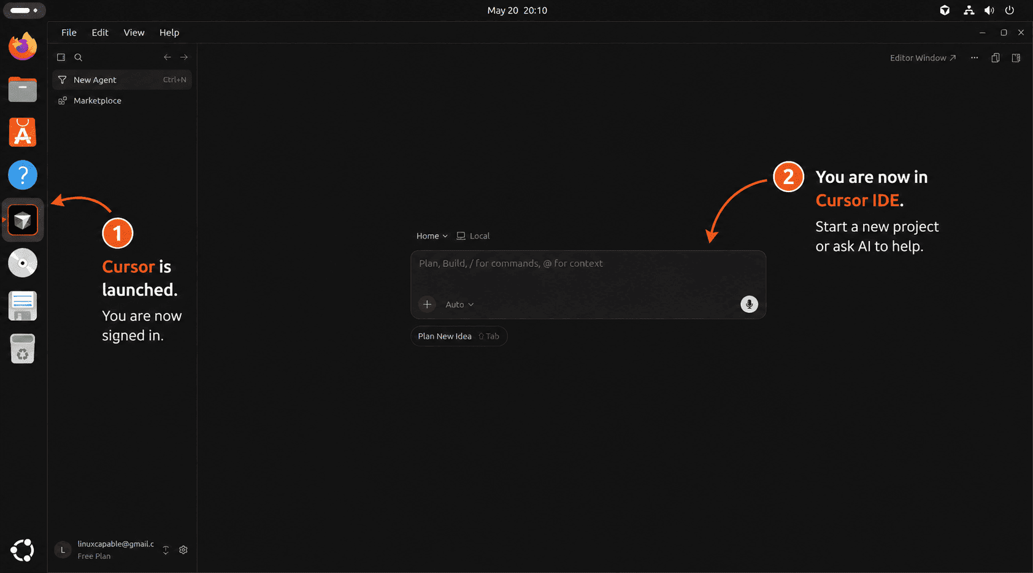Open the three-dot more options menu
This screenshot has width=1033, height=573.
(x=974, y=58)
